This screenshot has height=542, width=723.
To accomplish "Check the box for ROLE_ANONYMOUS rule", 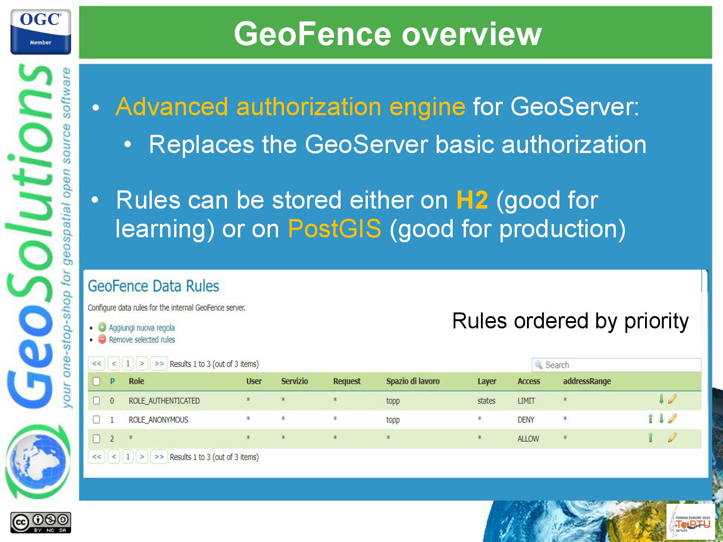I will pyautogui.click(x=97, y=419).
